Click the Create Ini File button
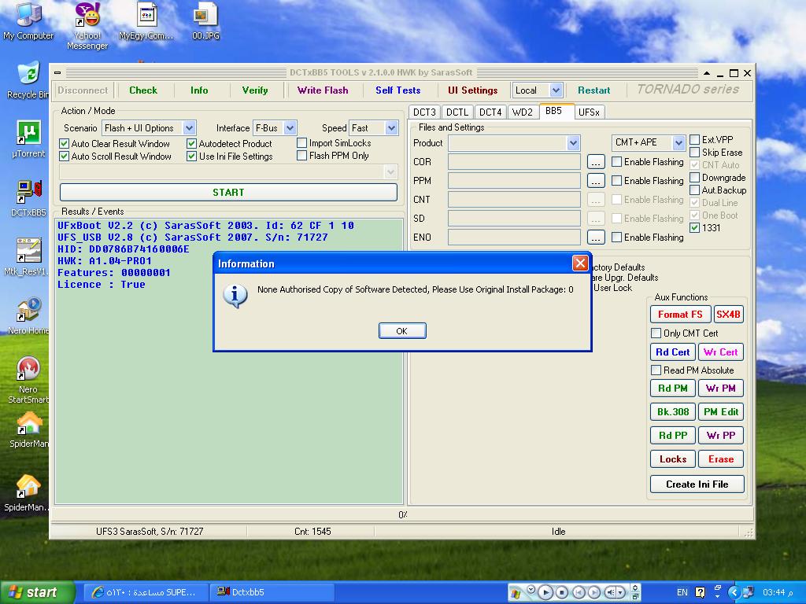Image resolution: width=806 pixels, height=604 pixels. tap(697, 484)
